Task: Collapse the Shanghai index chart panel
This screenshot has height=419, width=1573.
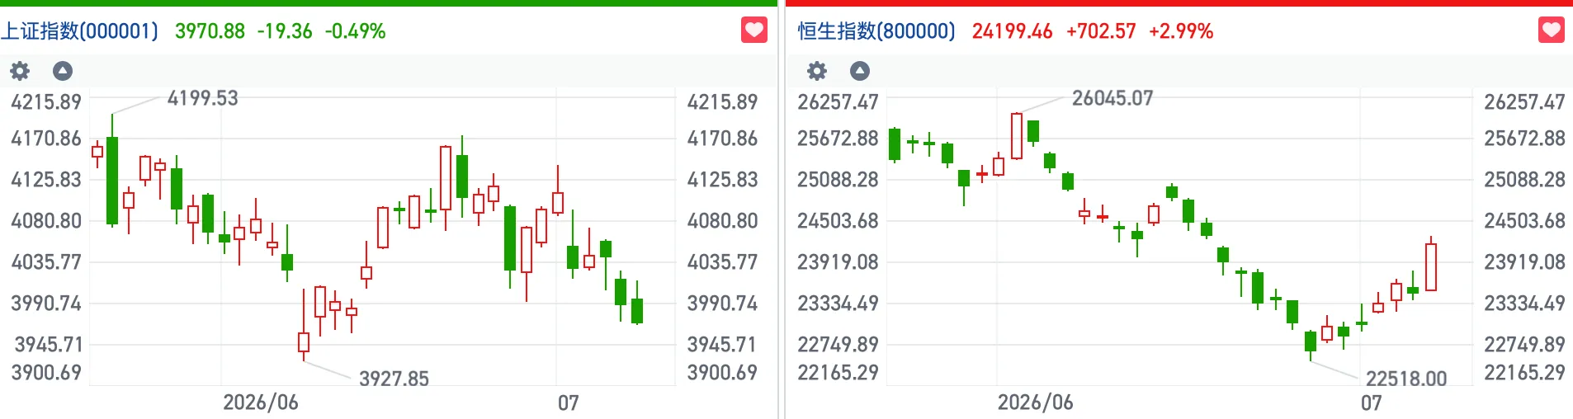Action: tap(63, 71)
